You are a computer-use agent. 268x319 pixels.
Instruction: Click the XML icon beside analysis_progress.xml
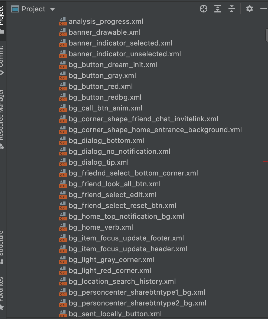coord(63,21)
